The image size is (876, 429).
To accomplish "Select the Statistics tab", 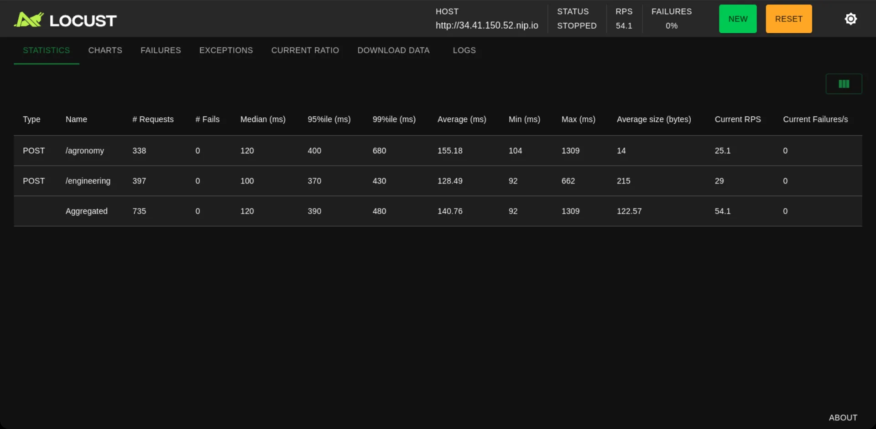I will point(46,50).
